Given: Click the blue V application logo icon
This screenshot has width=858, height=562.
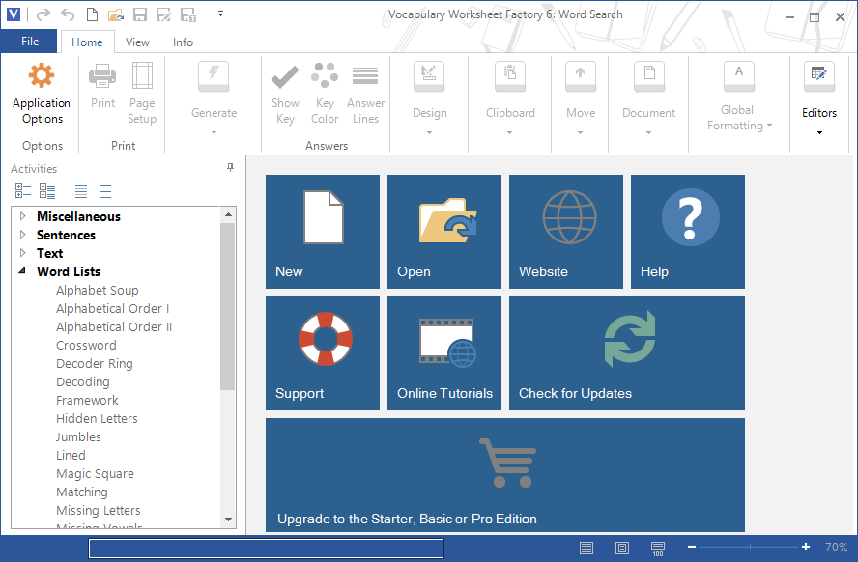Looking at the screenshot, I should 14,14.
